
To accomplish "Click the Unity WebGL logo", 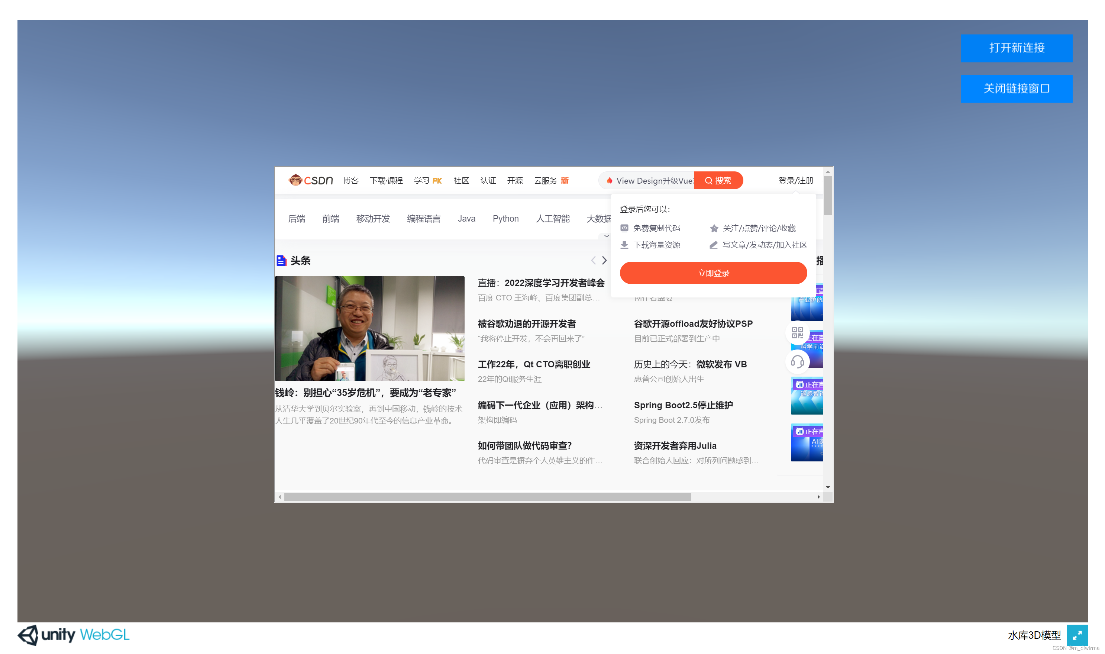I will (x=73, y=635).
